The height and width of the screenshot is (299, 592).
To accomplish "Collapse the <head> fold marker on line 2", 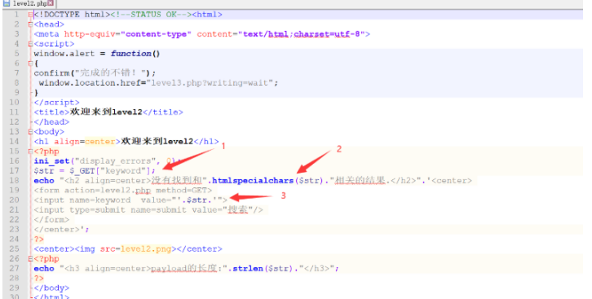I will tap(30, 24).
